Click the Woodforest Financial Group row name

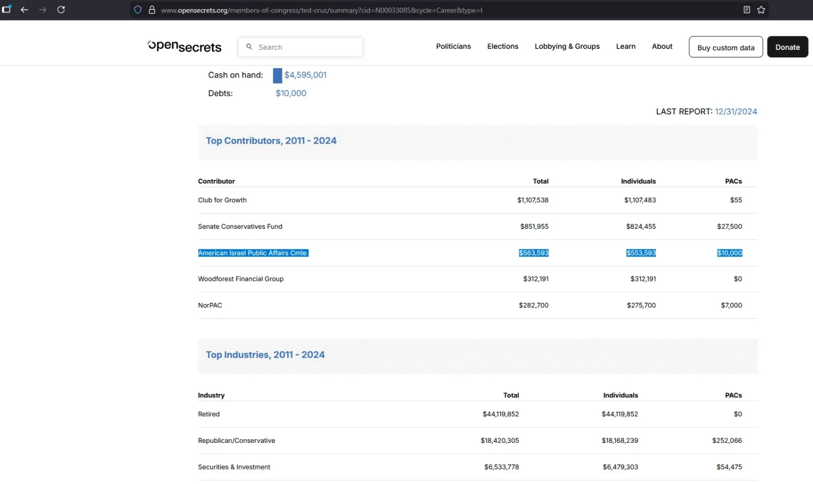click(x=241, y=279)
